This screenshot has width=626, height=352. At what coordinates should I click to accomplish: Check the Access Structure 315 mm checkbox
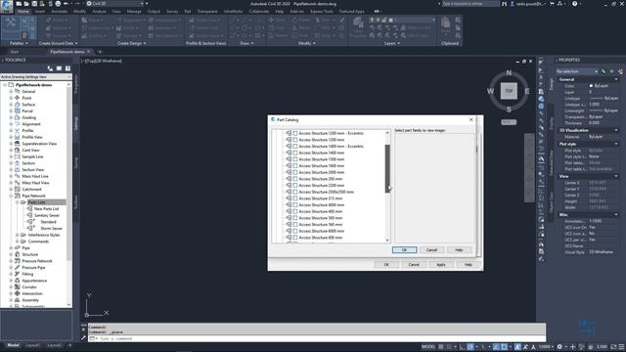coord(295,198)
